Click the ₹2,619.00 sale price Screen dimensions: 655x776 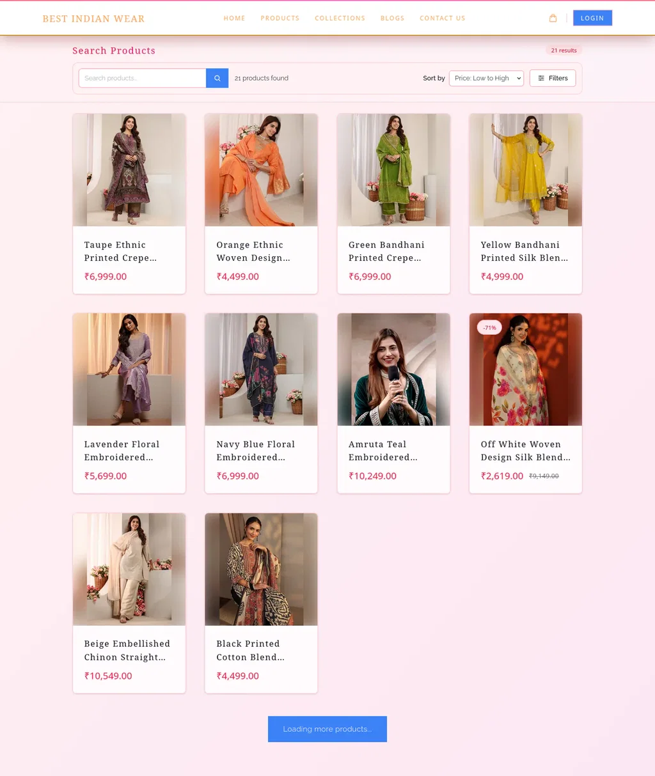pyautogui.click(x=502, y=476)
